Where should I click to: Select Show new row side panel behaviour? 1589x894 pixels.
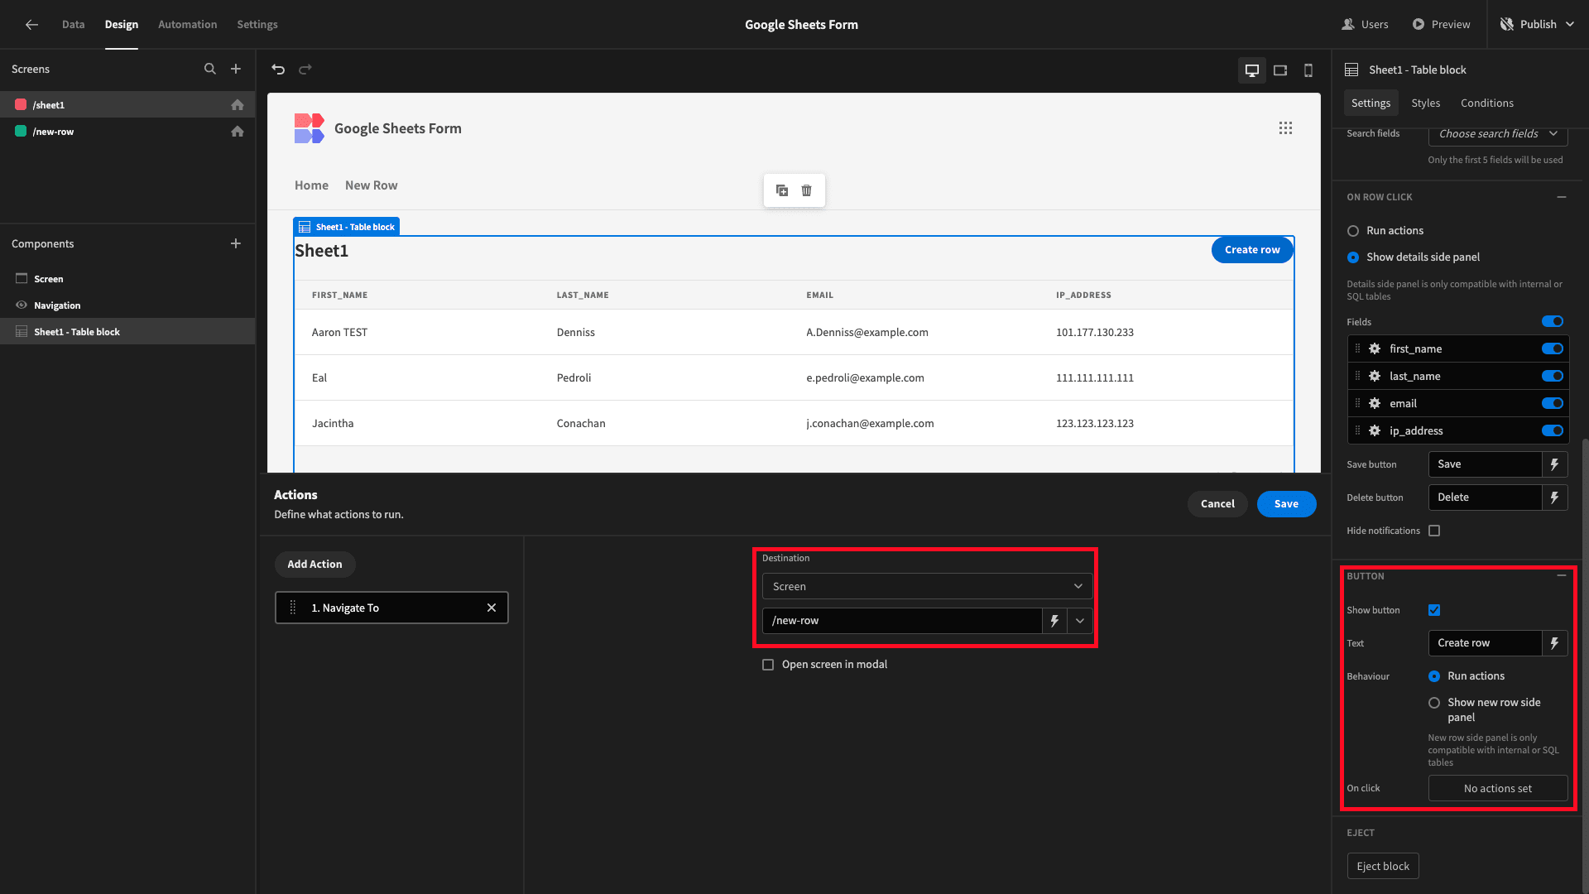coord(1434,703)
